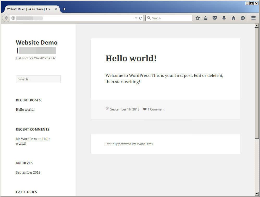The height and width of the screenshot is (197, 260).
Task: Go to the browser Home icon
Action: click(233, 18)
